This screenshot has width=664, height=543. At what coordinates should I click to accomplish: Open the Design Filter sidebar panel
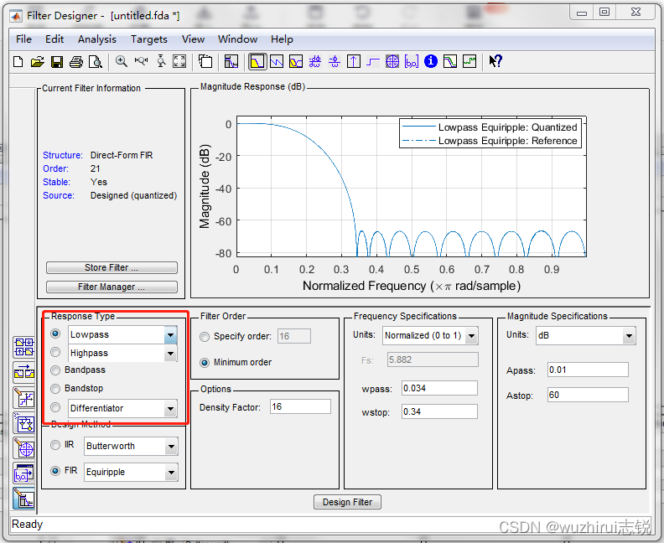click(x=24, y=499)
